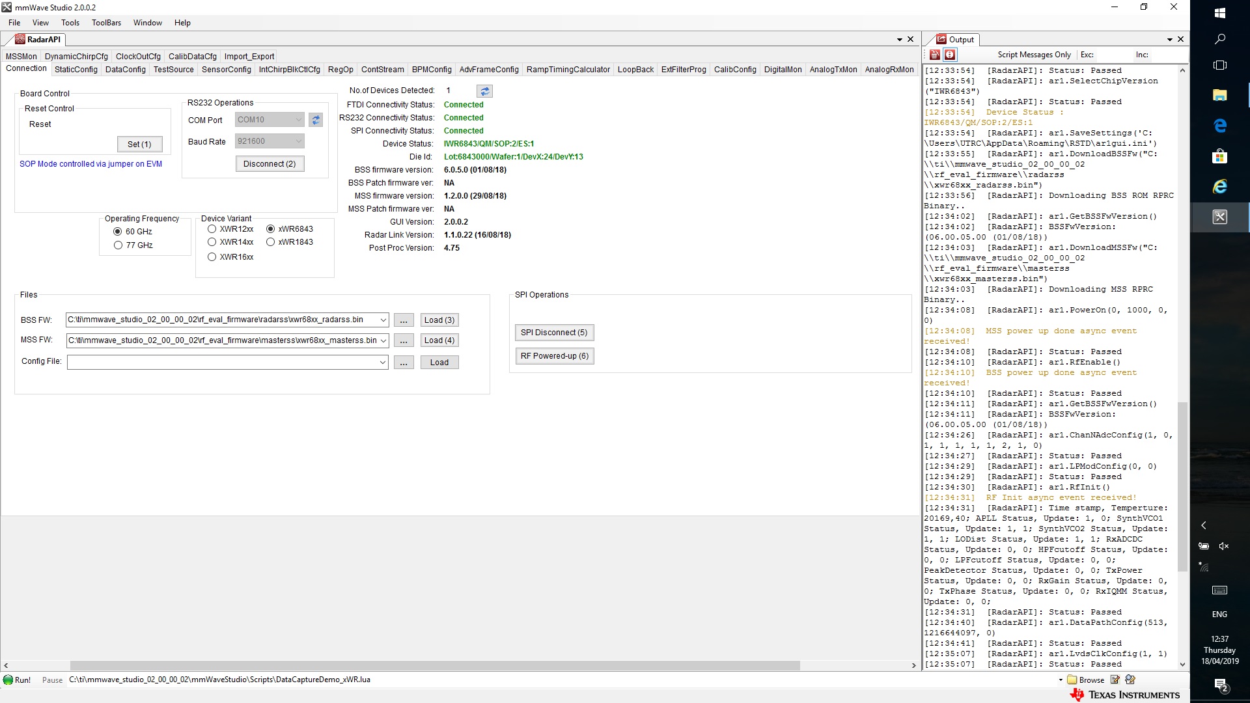The width and height of the screenshot is (1250, 703).
Task: Open the touch keyboard tray icon
Action: click(1220, 590)
